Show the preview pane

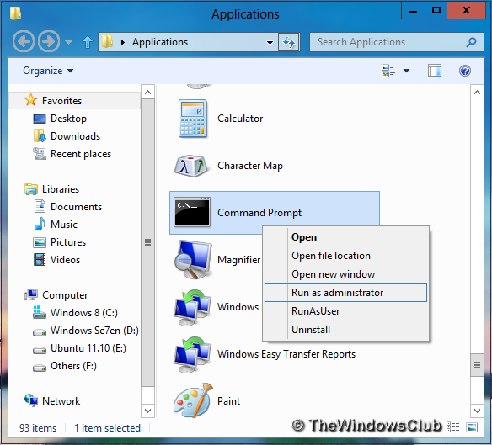point(435,71)
